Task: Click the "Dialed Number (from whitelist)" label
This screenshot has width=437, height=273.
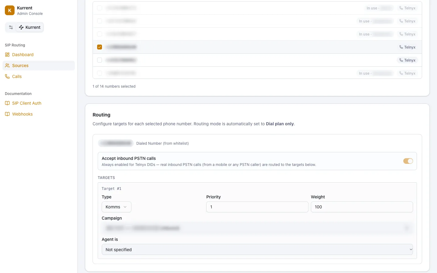Action: click(162, 143)
